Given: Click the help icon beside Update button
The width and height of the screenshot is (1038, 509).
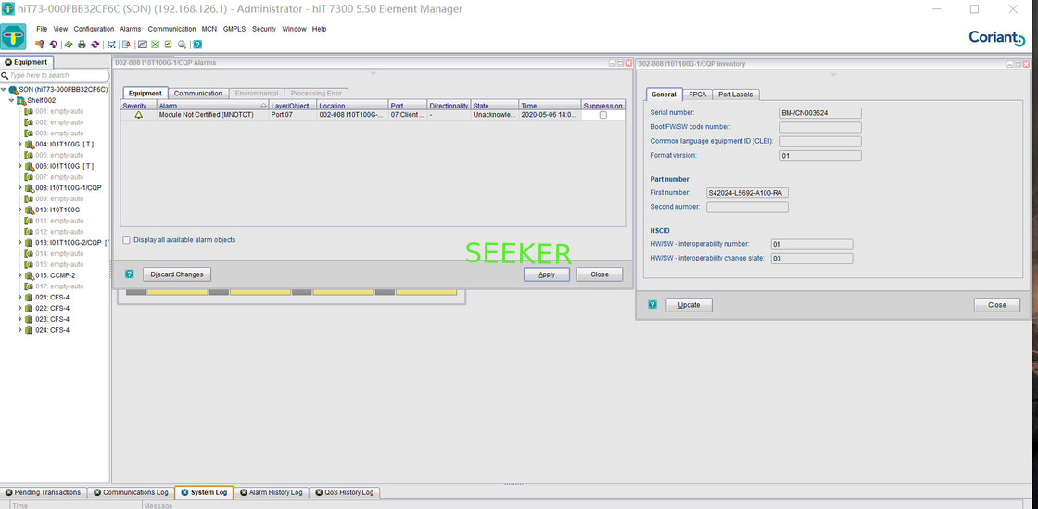Looking at the screenshot, I should 652,304.
